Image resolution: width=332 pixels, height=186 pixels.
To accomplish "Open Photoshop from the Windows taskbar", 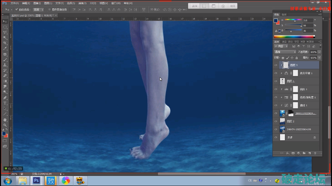I will [36, 180].
